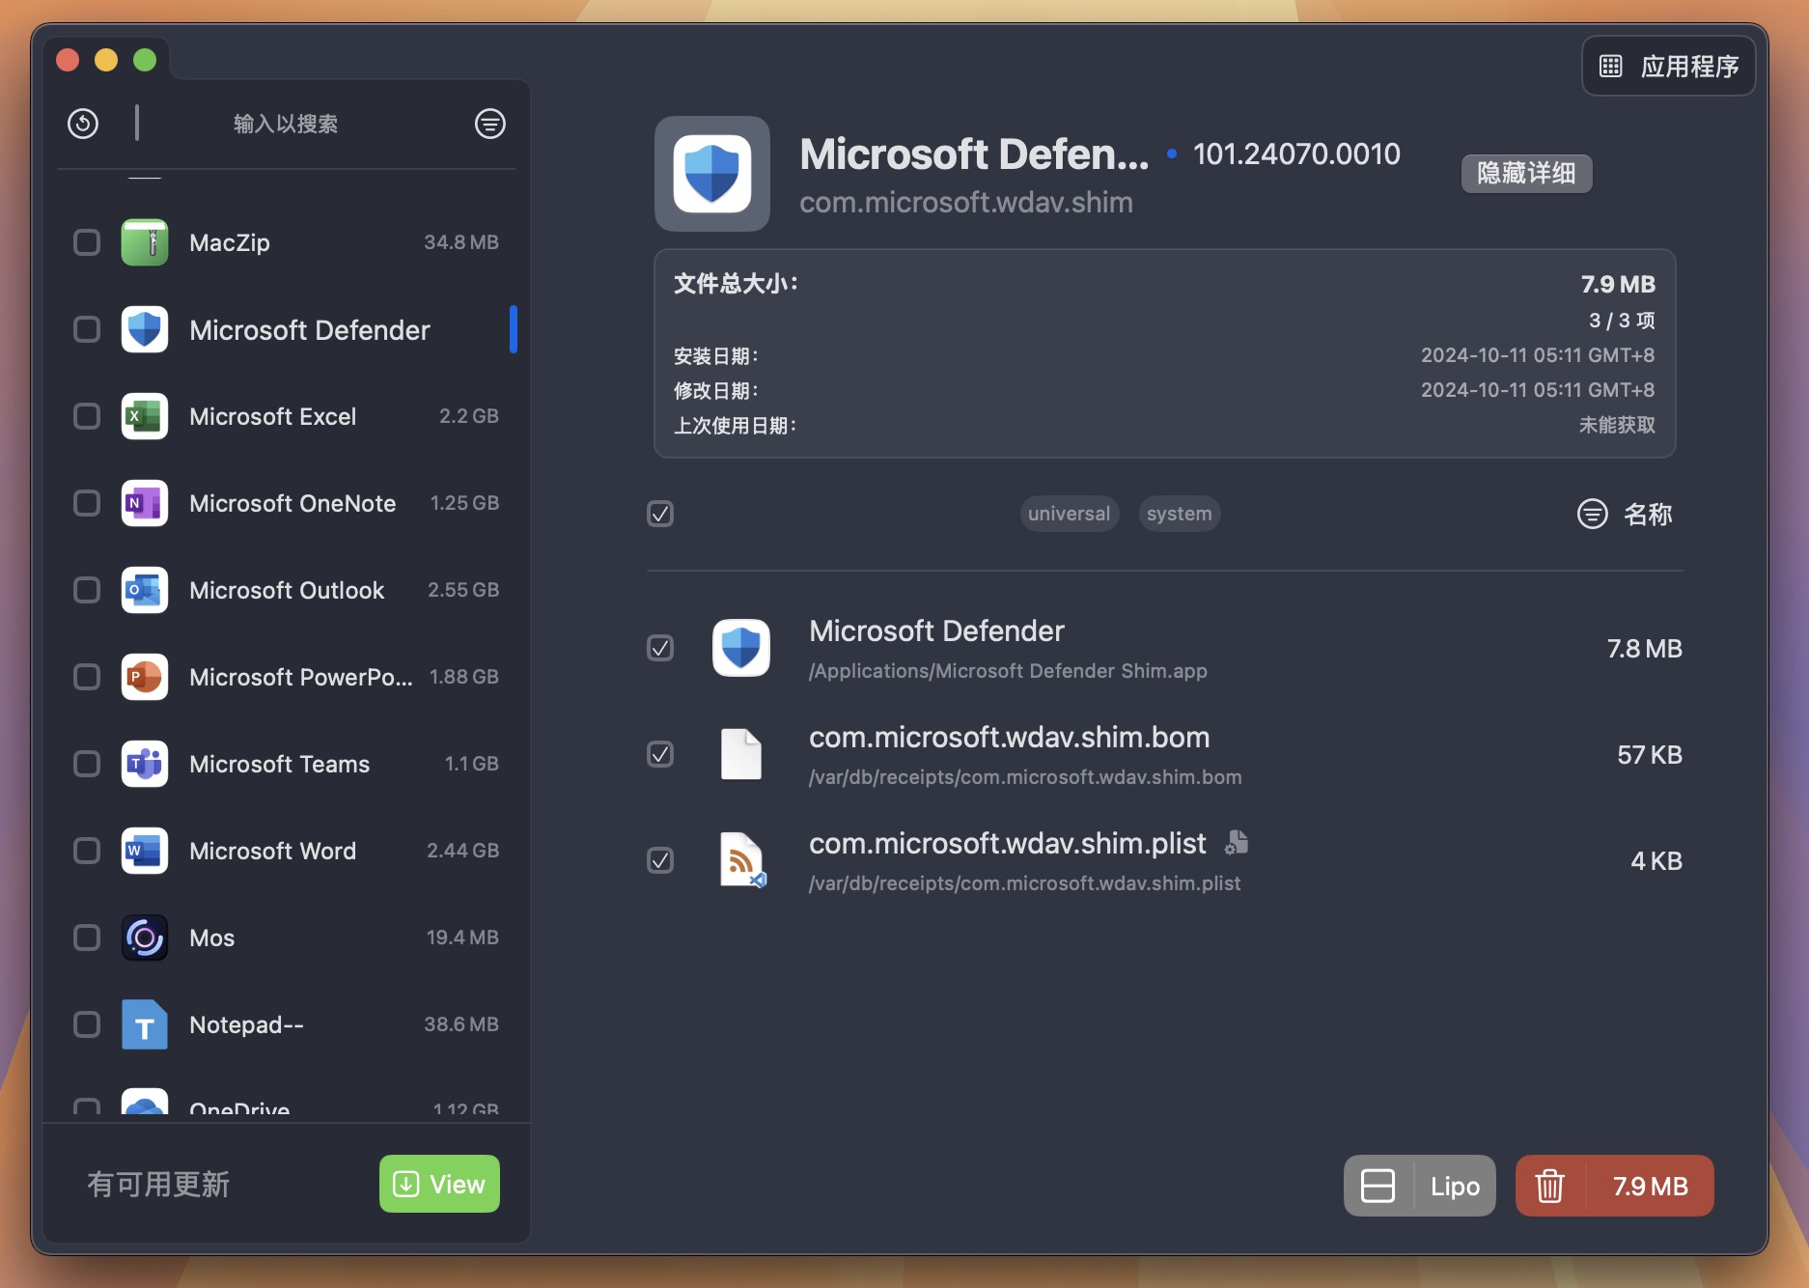Select the Microsoft Teams icon in sidebar
1809x1288 pixels.
point(144,764)
